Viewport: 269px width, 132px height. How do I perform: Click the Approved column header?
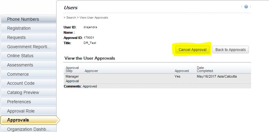pos(182,71)
